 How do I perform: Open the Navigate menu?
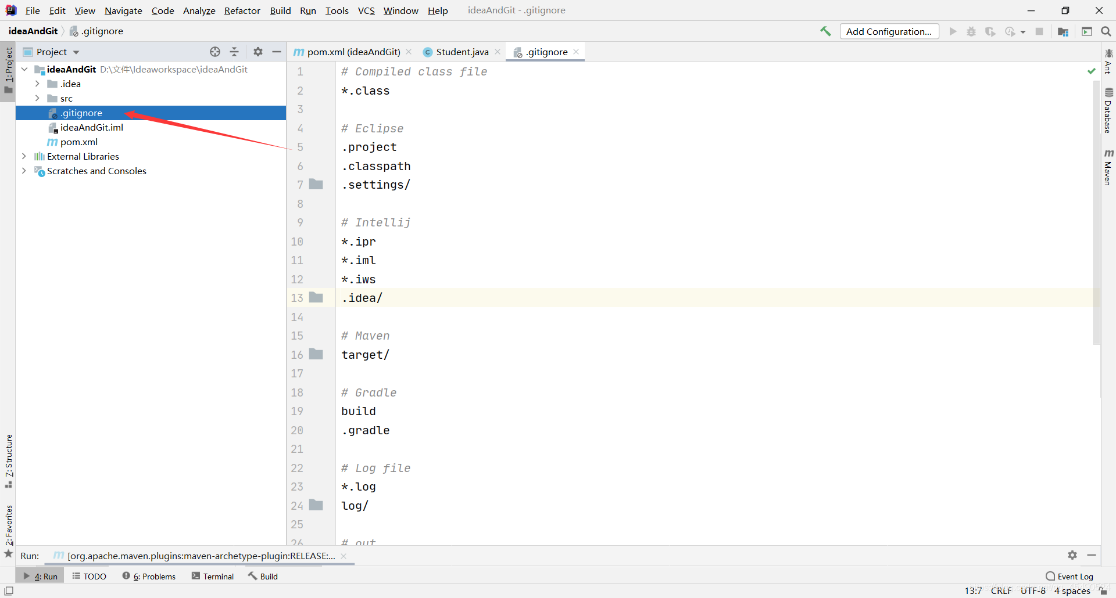[123, 10]
